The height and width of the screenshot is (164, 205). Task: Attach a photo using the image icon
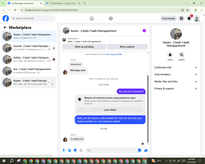coord(70,150)
